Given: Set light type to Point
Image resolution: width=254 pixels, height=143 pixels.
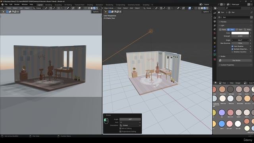Looking at the screenshot, I should point(223,30).
